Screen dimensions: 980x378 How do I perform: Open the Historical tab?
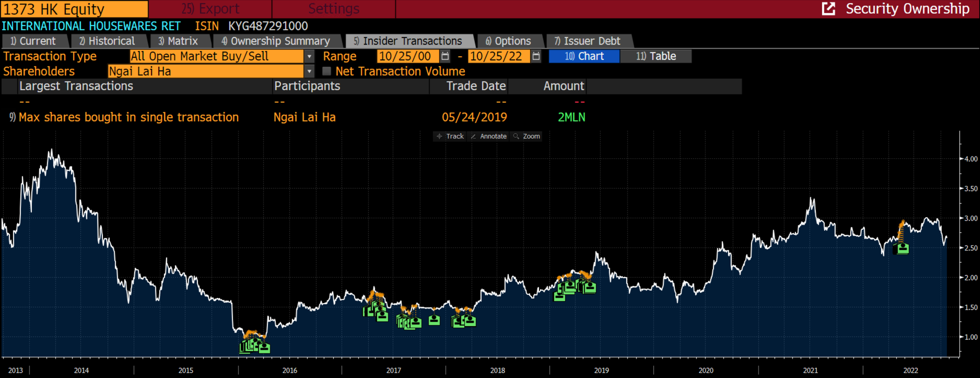point(107,41)
